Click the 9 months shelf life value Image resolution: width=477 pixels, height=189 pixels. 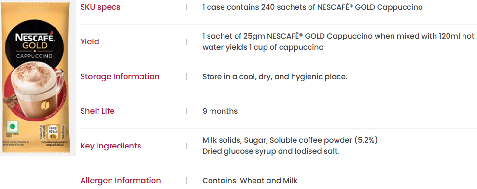tap(220, 111)
